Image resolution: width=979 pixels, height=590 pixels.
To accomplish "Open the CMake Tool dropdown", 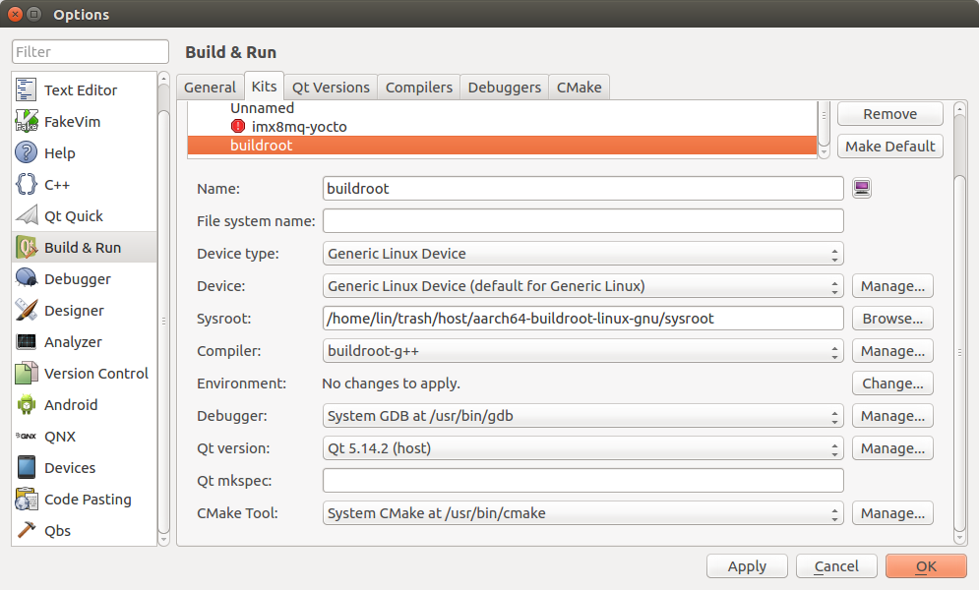I will point(582,513).
